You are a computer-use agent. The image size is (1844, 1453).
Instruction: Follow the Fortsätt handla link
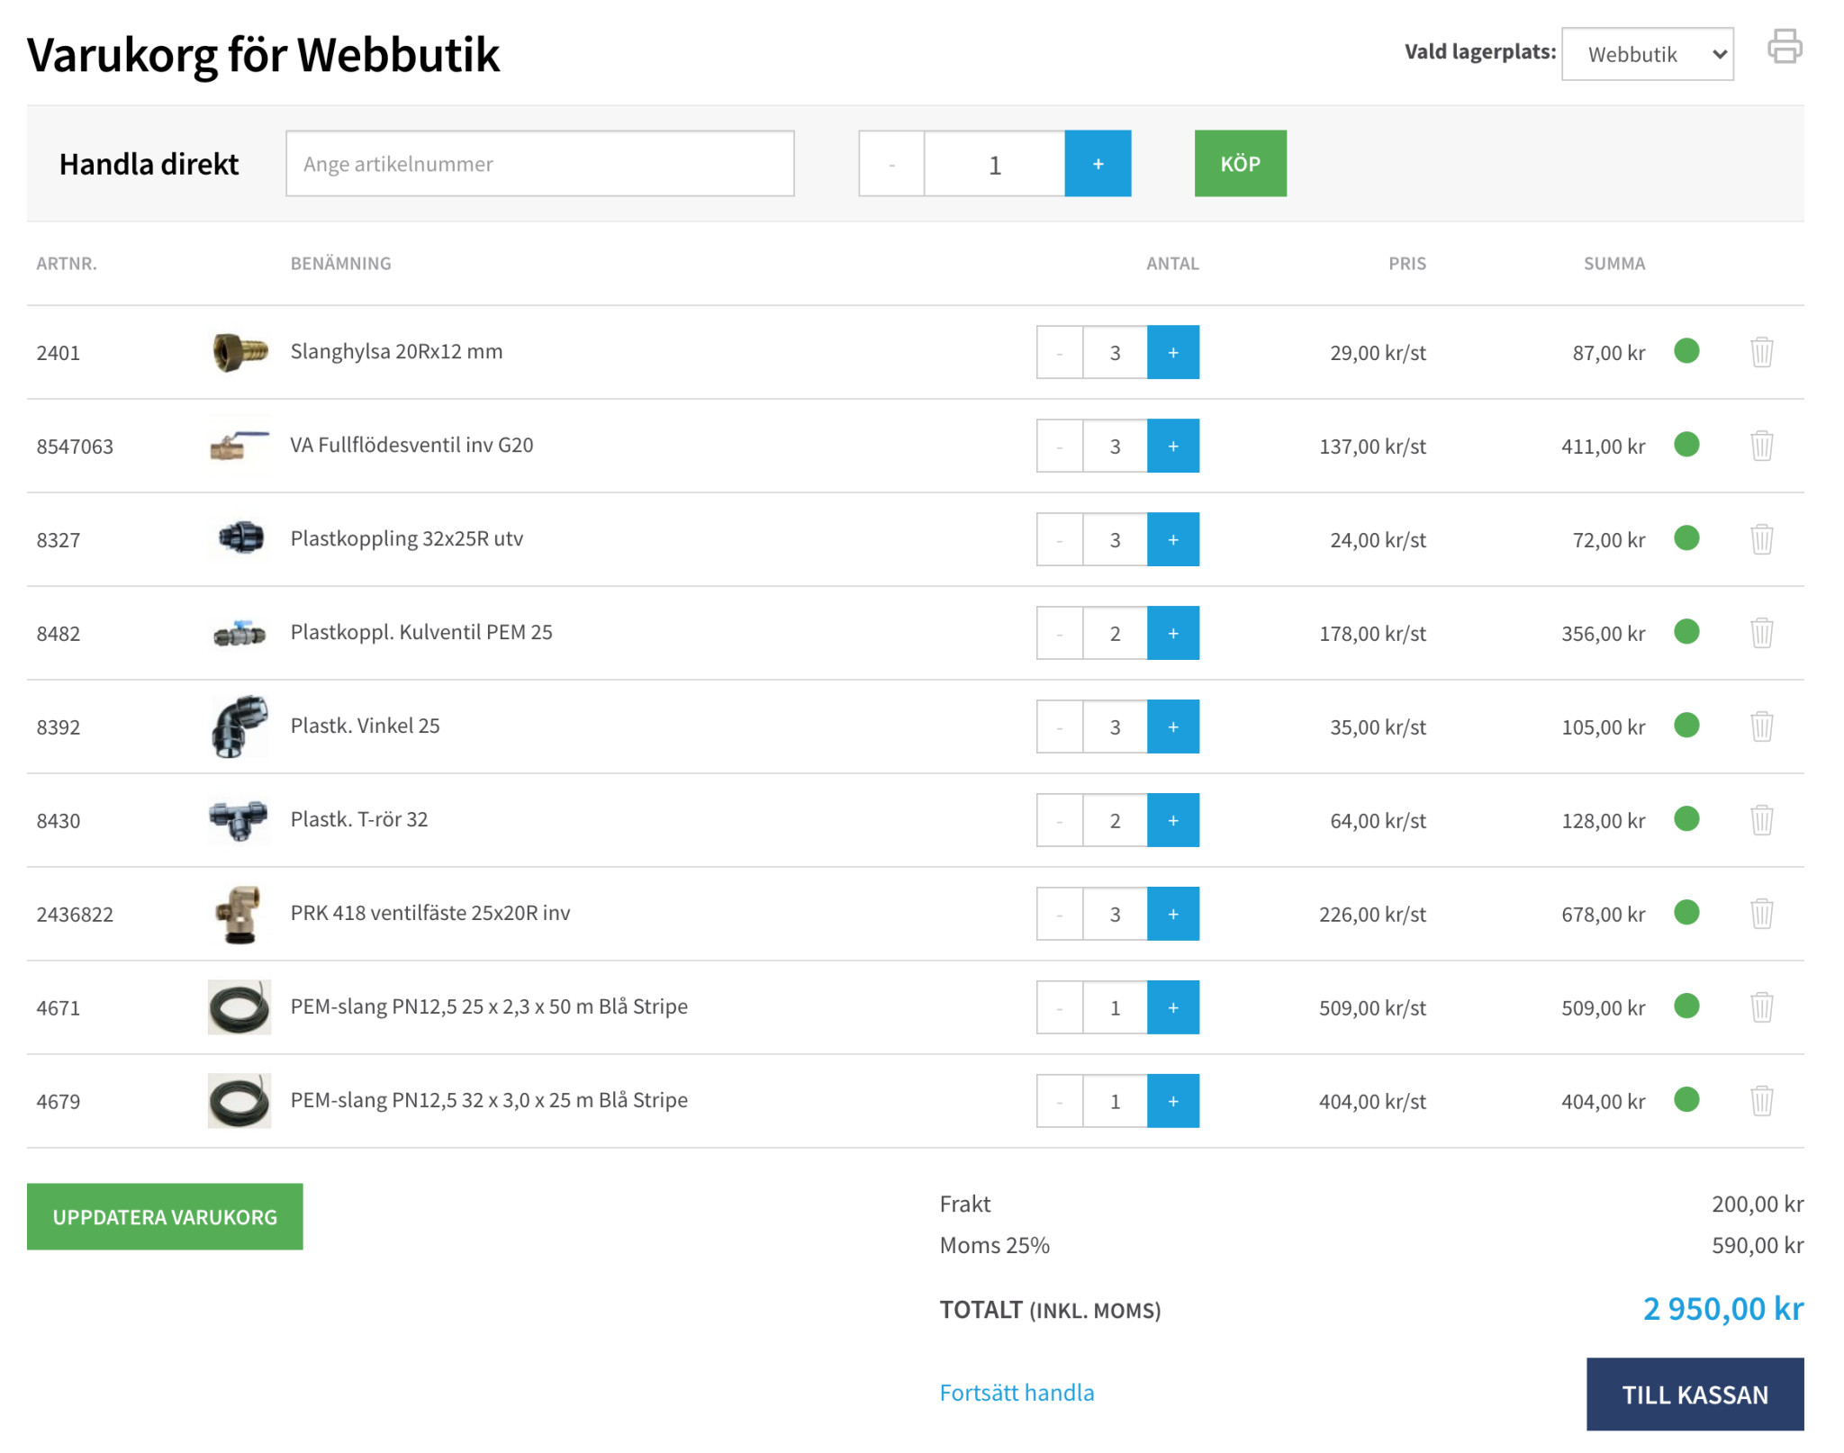(1017, 1393)
